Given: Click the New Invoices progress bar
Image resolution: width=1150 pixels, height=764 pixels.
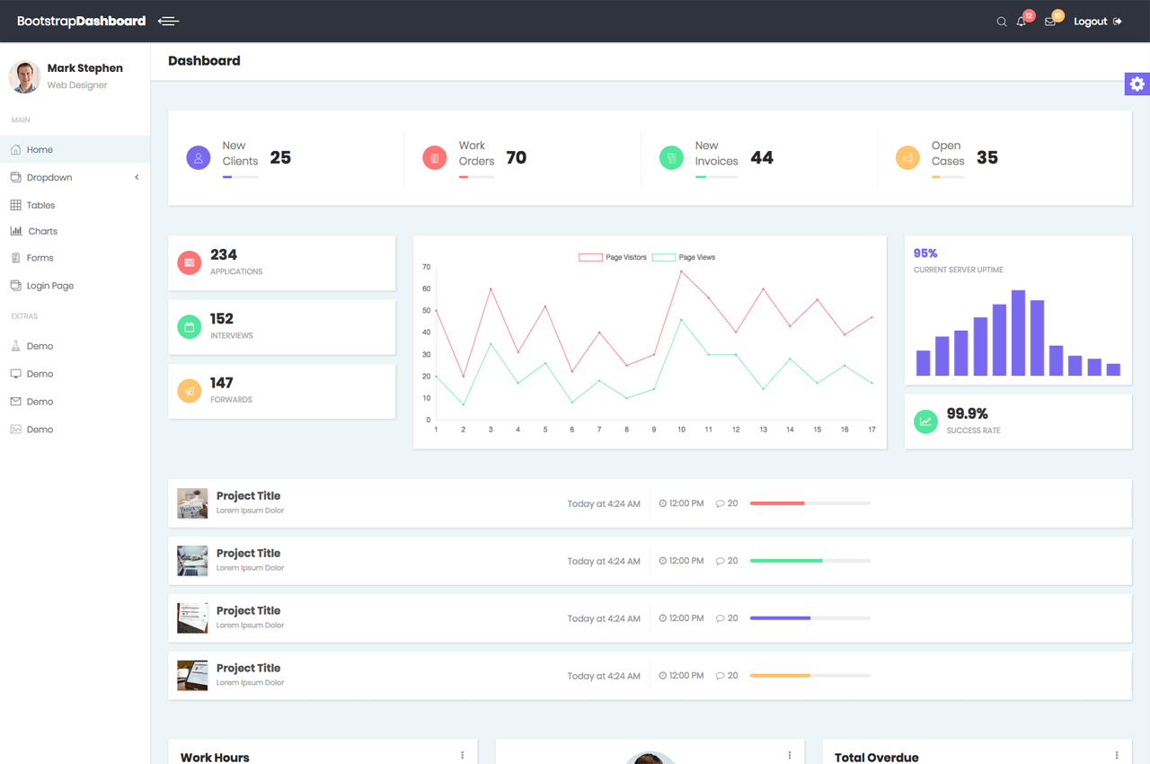Looking at the screenshot, I should (x=717, y=177).
